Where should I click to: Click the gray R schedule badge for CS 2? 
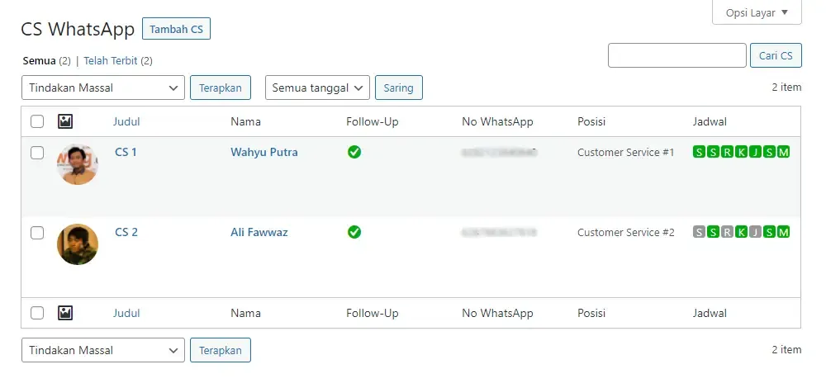click(x=727, y=232)
